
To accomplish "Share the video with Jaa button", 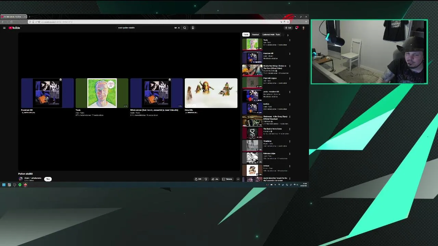I will pyautogui.click(x=215, y=179).
